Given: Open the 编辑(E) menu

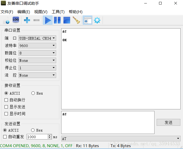Looking at the screenshot, I should click(24, 12).
